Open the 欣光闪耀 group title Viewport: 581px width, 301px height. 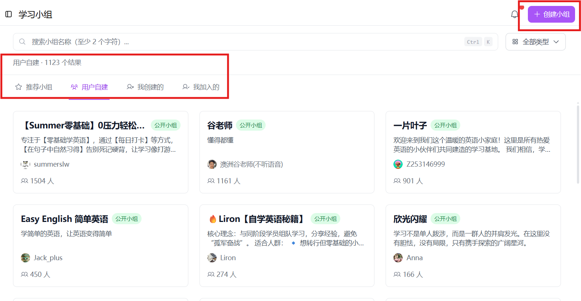410,219
